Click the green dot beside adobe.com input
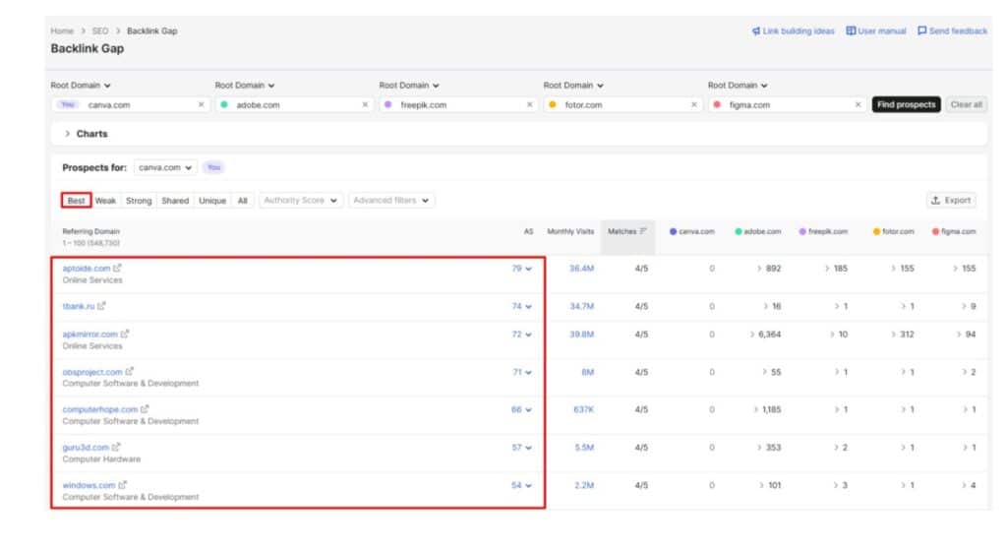The image size is (1007, 549). pyautogui.click(x=224, y=105)
